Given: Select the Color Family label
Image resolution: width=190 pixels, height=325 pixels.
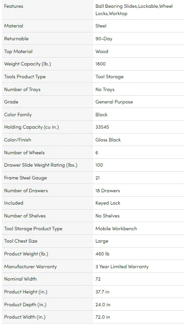Looking at the screenshot, I should click(18, 114).
